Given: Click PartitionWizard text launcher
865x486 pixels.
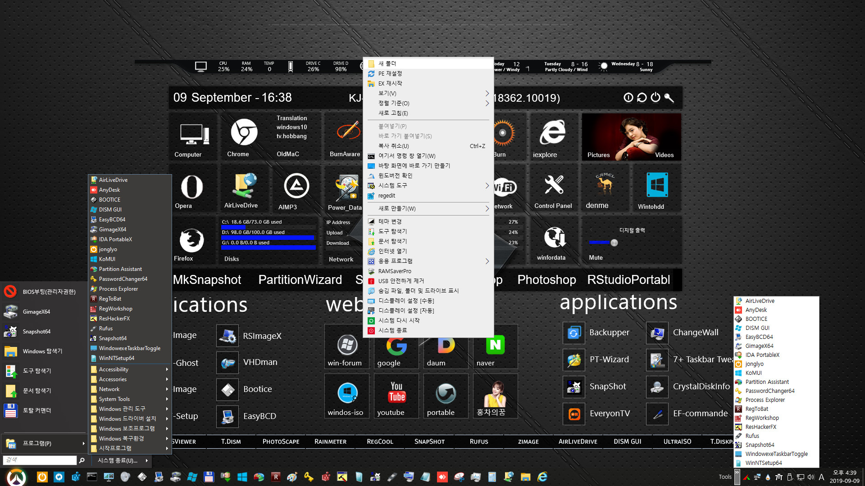Looking at the screenshot, I should (300, 280).
